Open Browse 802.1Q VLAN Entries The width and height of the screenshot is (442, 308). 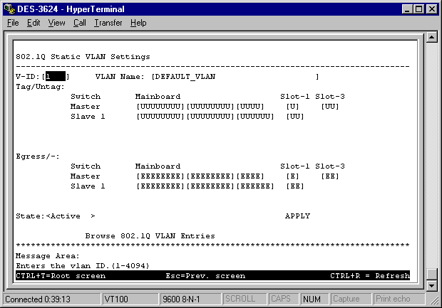click(150, 235)
